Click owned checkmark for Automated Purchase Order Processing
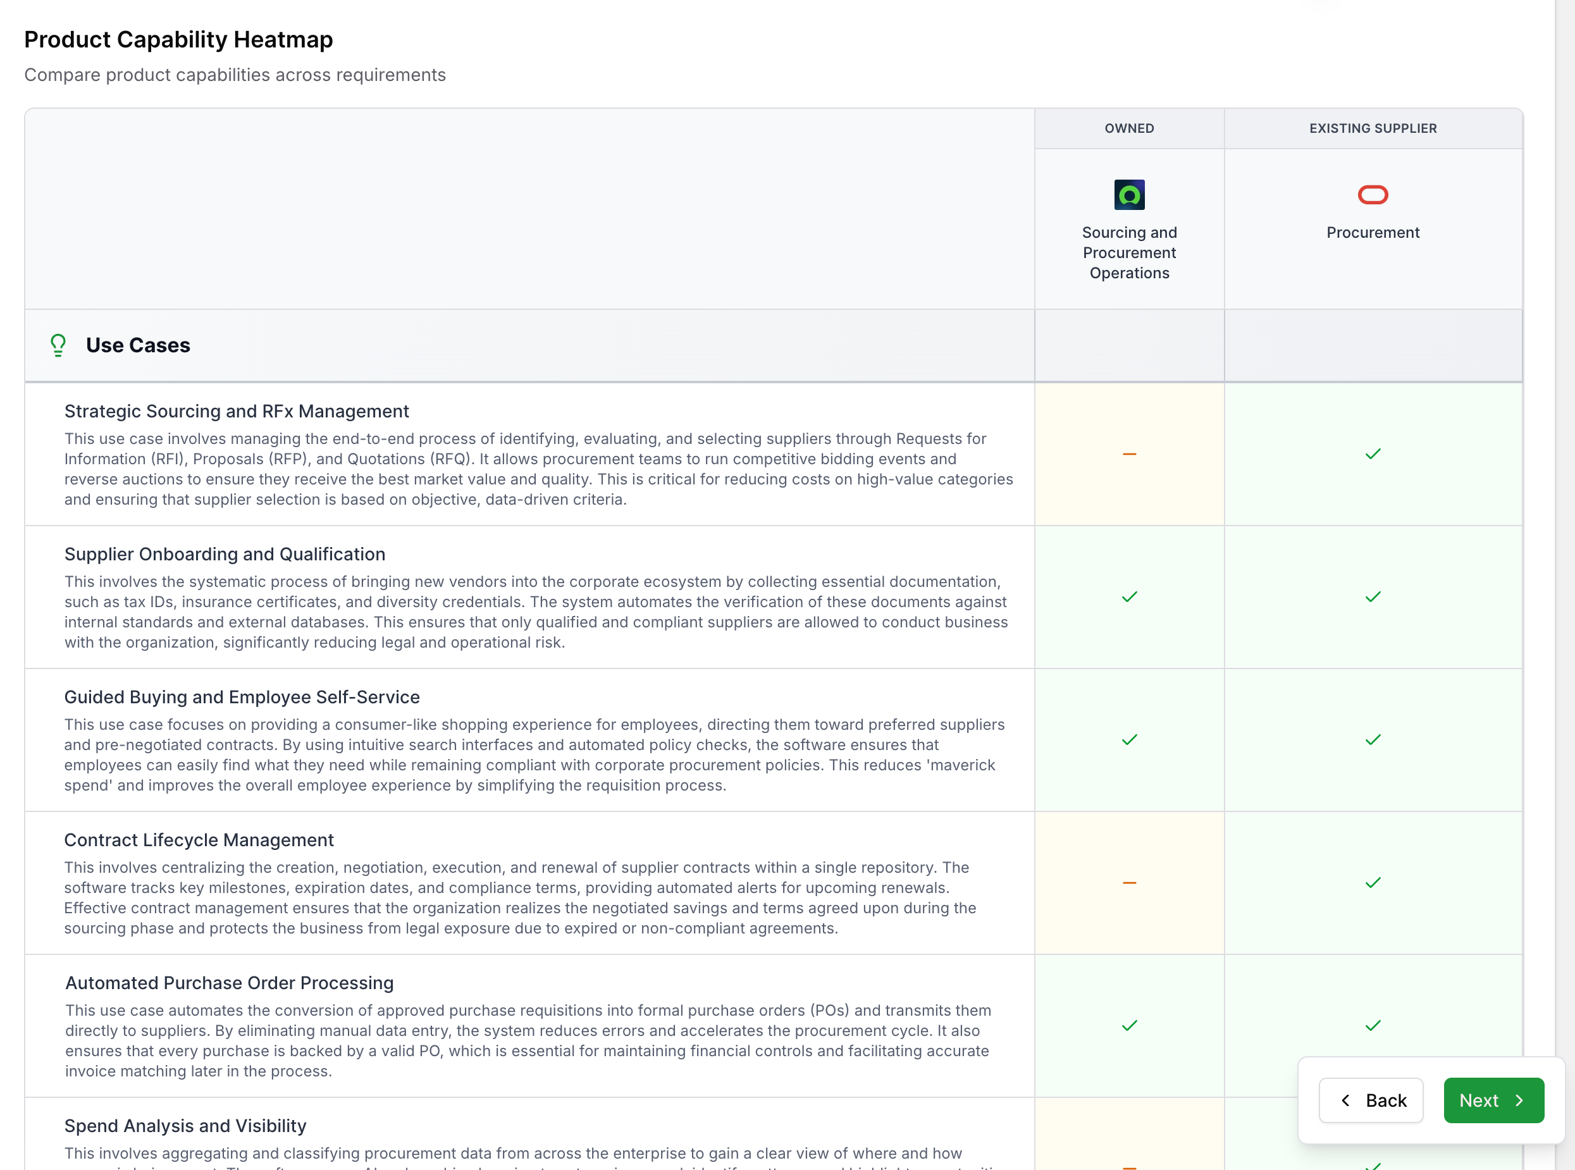The width and height of the screenshot is (1575, 1170). [x=1129, y=1026]
